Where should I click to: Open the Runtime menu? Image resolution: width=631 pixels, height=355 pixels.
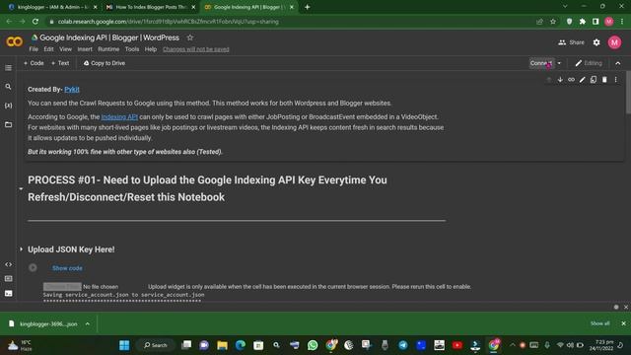point(108,49)
